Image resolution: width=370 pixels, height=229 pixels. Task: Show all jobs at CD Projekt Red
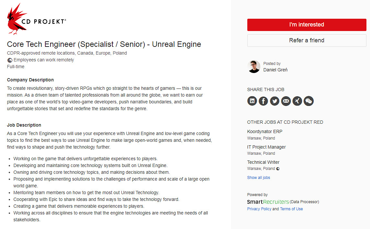[258, 178]
